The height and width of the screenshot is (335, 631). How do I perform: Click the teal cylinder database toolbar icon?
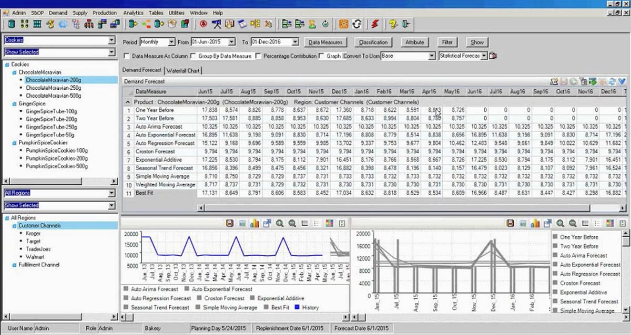click(11, 24)
